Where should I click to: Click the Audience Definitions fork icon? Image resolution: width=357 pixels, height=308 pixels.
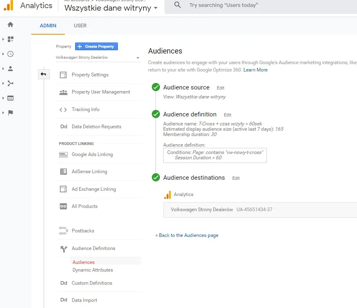(64, 249)
